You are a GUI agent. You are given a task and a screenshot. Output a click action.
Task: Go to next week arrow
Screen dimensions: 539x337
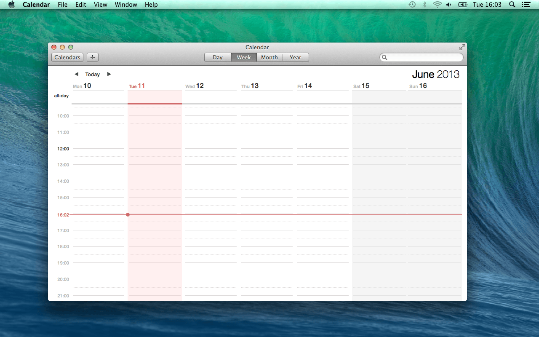coord(109,74)
